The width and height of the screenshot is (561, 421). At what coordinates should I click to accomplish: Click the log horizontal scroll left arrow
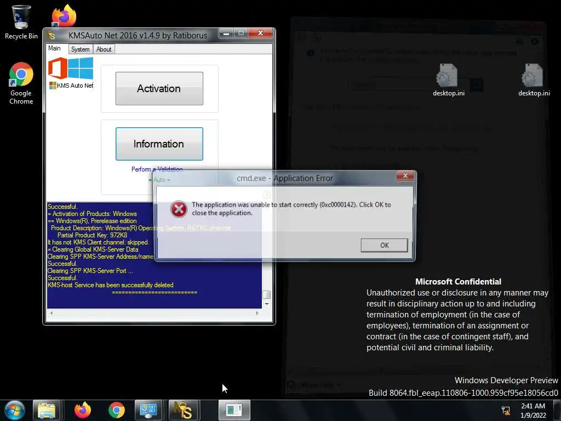pos(51,313)
